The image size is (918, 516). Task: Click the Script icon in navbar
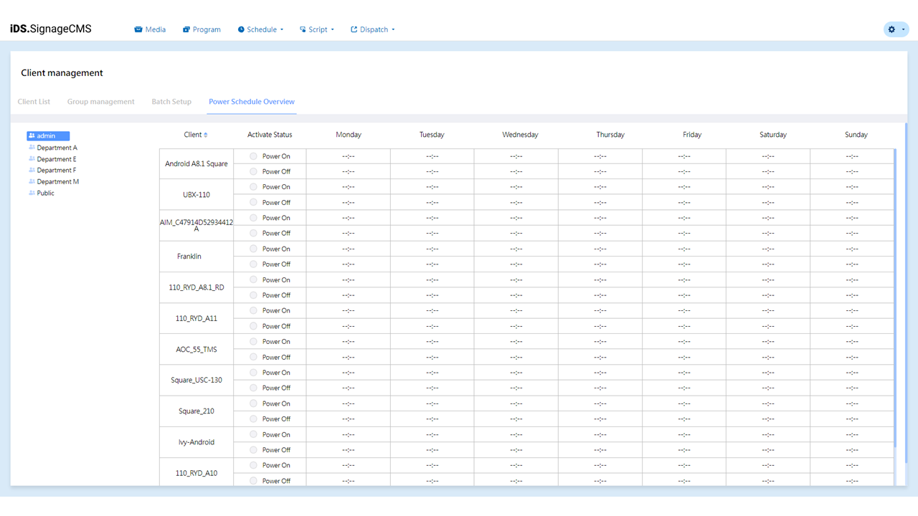303,29
